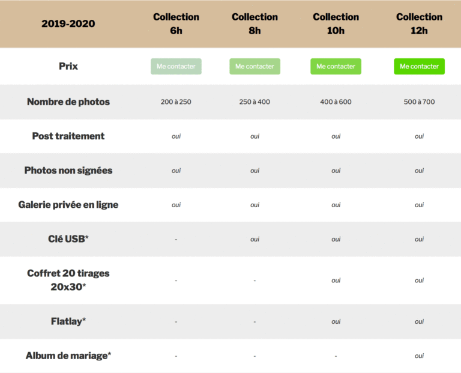This screenshot has height=373, width=461.
Task: Click the Post traitement row label
Action: (68, 136)
